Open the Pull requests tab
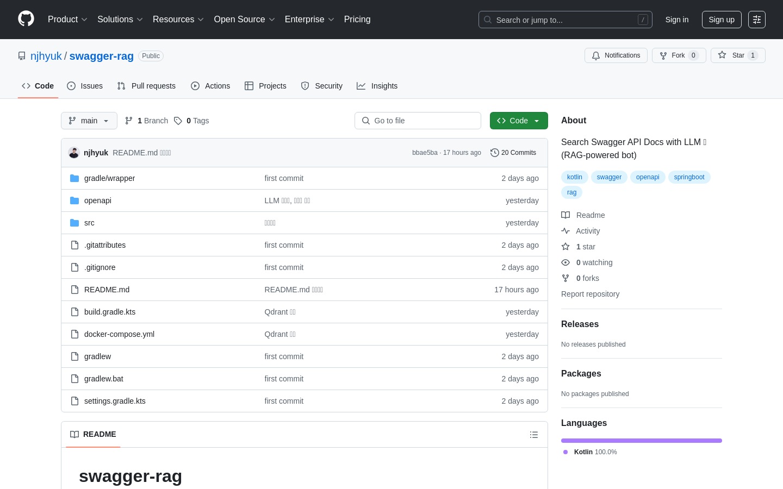 point(146,86)
